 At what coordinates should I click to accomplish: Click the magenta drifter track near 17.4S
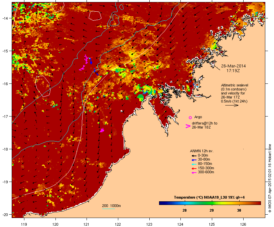coord(102,130)
